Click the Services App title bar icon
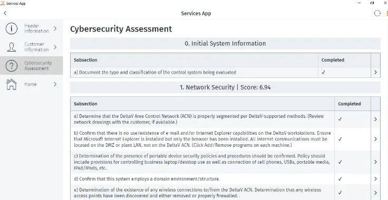 [3, 3]
